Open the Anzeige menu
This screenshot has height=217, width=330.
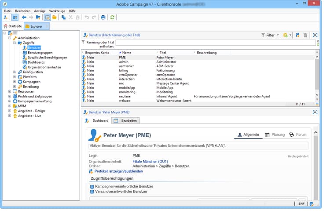pos(40,11)
